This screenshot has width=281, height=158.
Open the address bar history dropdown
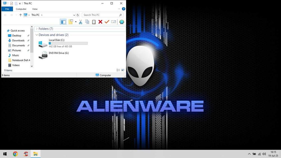coord(74,15)
